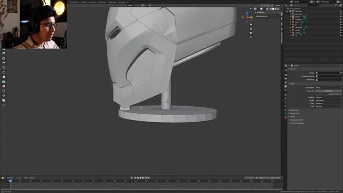Open the Time units dropdown
The width and height of the screenshot is (343, 193).
(329, 106)
